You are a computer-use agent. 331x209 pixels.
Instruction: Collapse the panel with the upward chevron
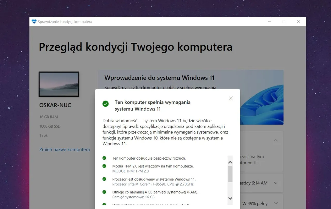tap(276, 140)
